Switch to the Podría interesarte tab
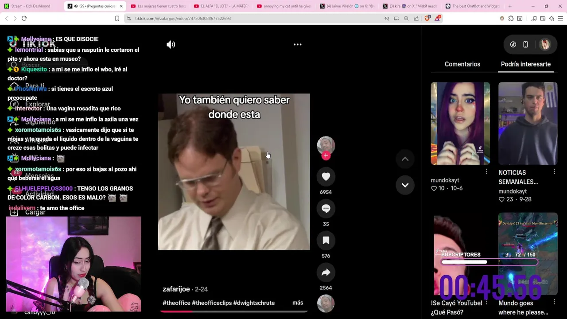 point(526,64)
